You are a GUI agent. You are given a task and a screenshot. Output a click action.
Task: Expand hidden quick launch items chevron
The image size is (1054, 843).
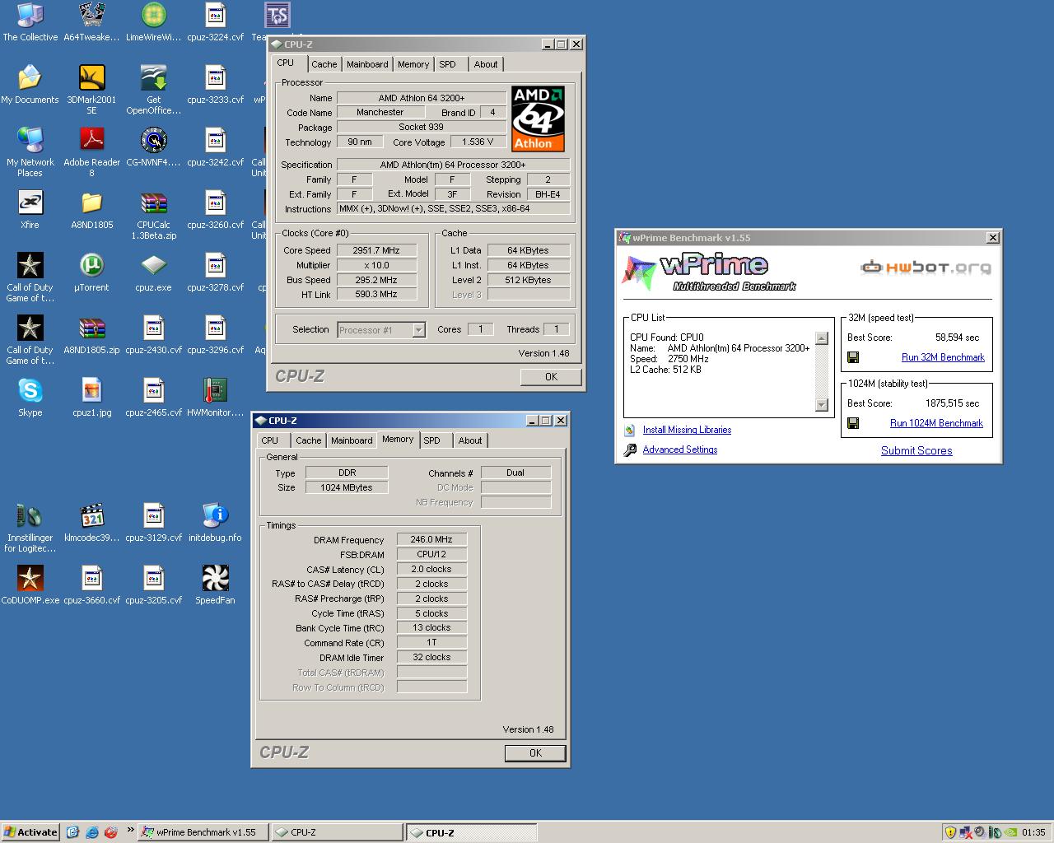tap(130, 831)
